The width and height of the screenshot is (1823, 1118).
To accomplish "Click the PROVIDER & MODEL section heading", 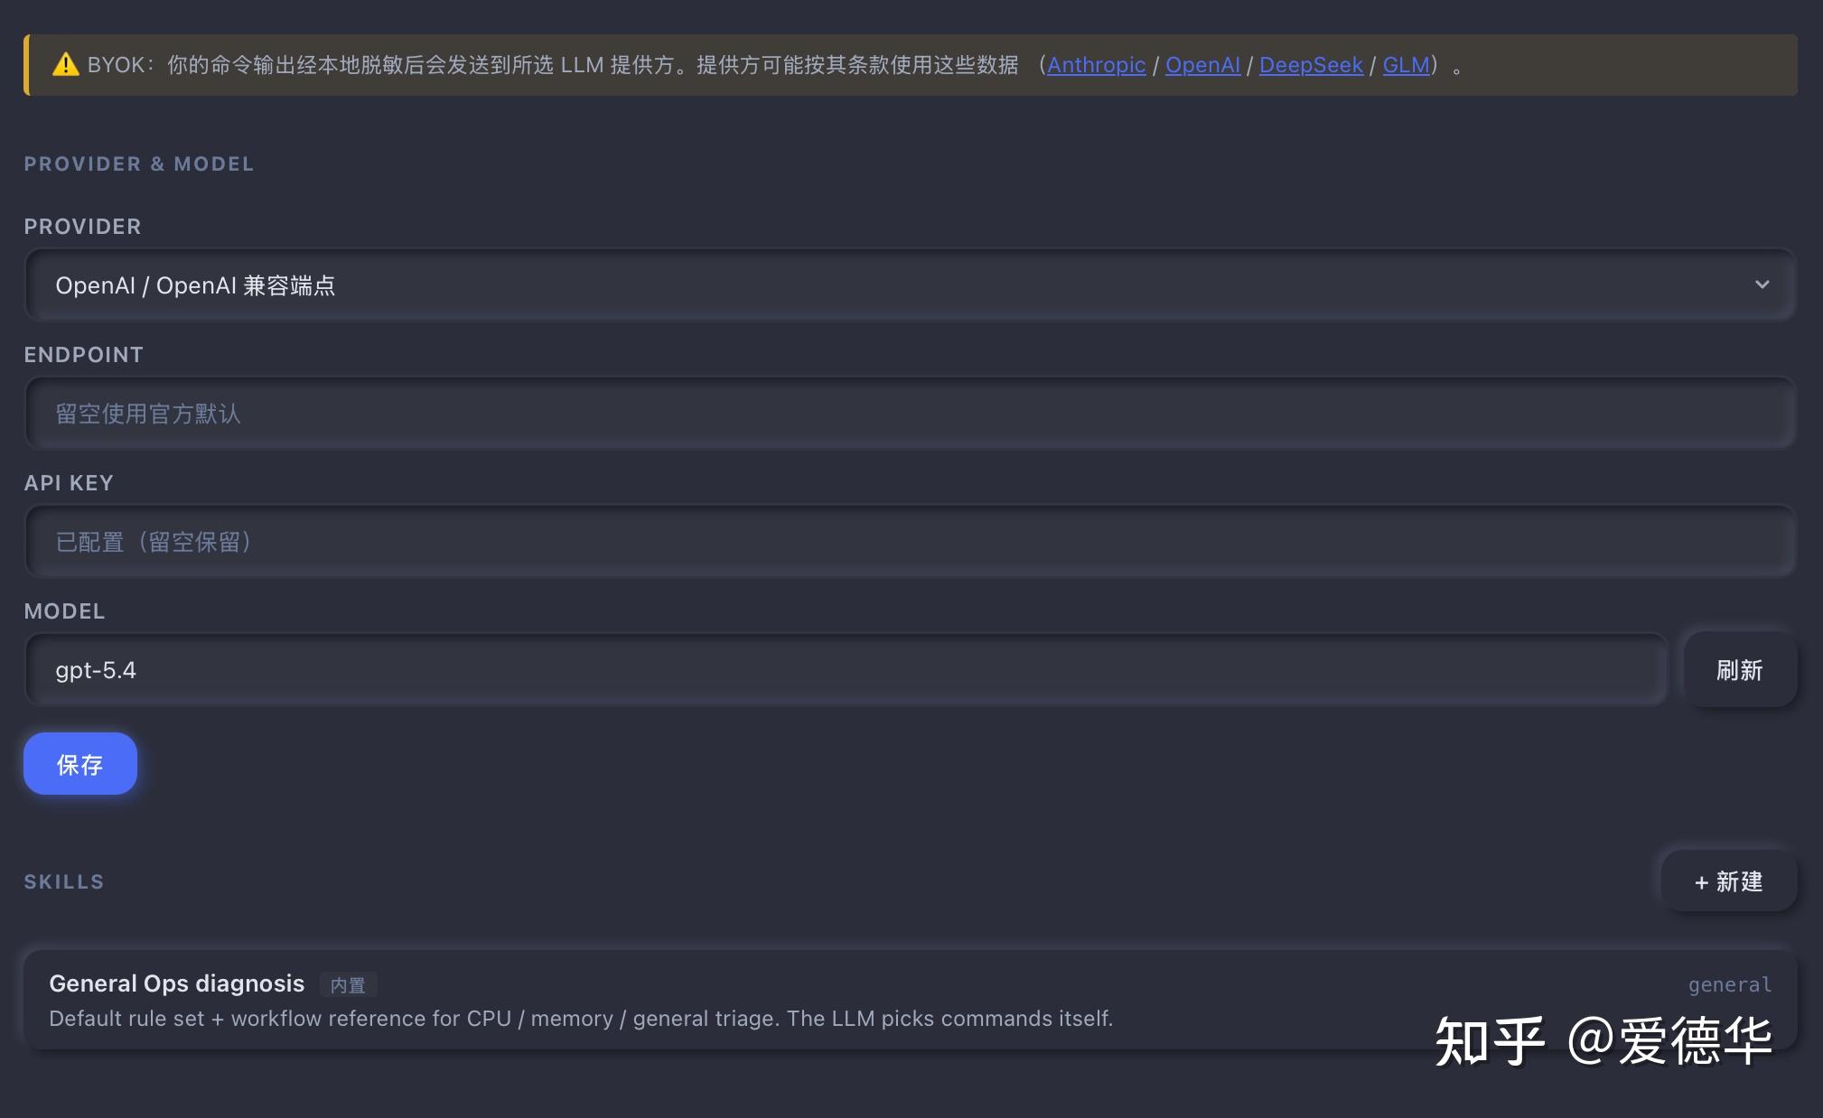I will 139,163.
